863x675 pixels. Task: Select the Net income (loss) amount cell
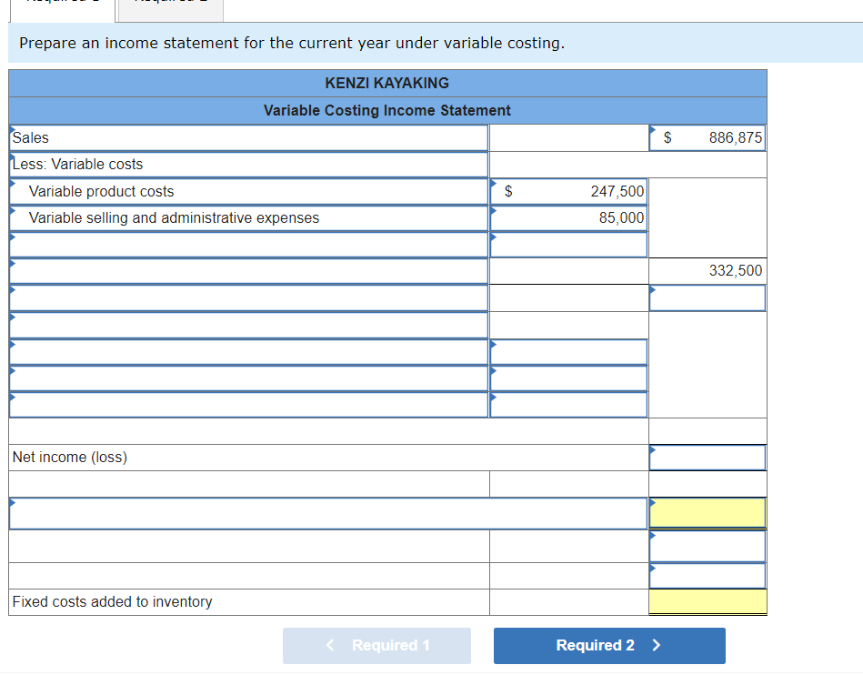click(707, 457)
